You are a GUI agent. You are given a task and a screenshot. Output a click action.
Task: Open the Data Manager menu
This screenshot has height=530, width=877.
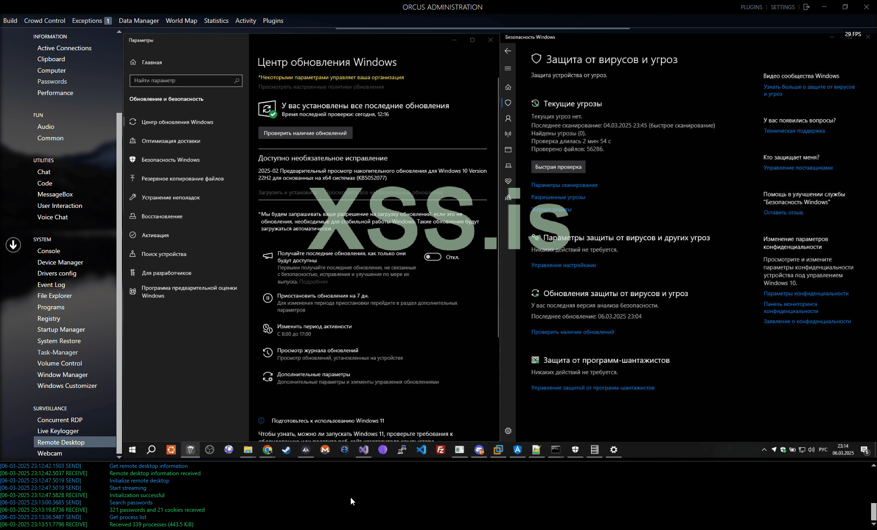pyautogui.click(x=138, y=21)
